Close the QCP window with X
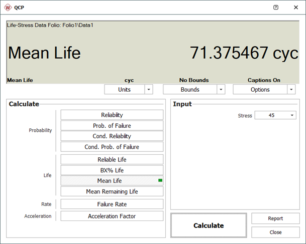 click(x=295, y=8)
